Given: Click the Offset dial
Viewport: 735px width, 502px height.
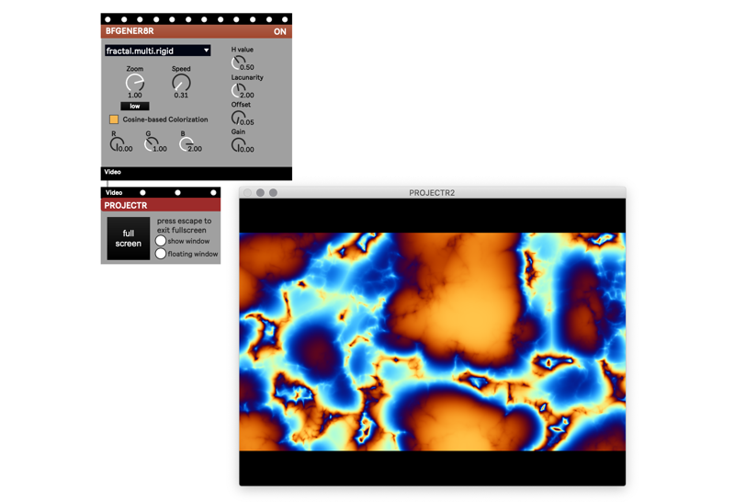Looking at the screenshot, I should click(238, 118).
